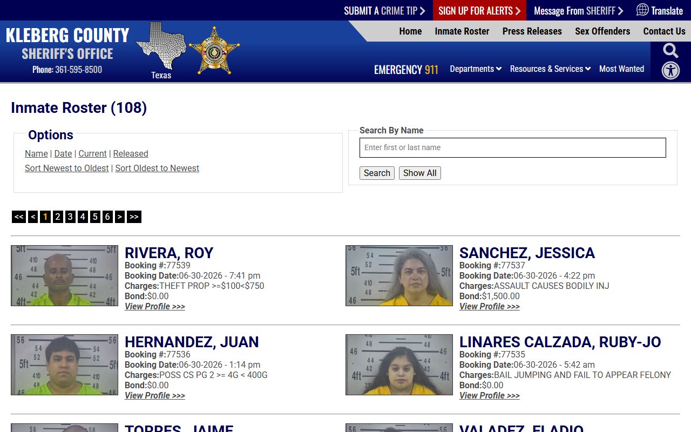Open Contact Us page
691x432 pixels.
(x=664, y=31)
